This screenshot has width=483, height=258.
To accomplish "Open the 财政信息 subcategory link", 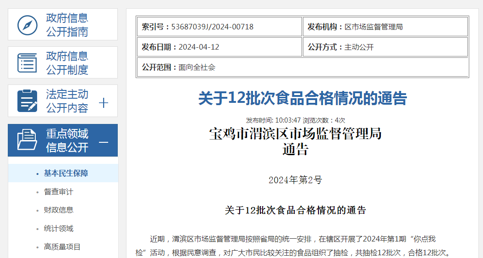I will [x=59, y=210].
